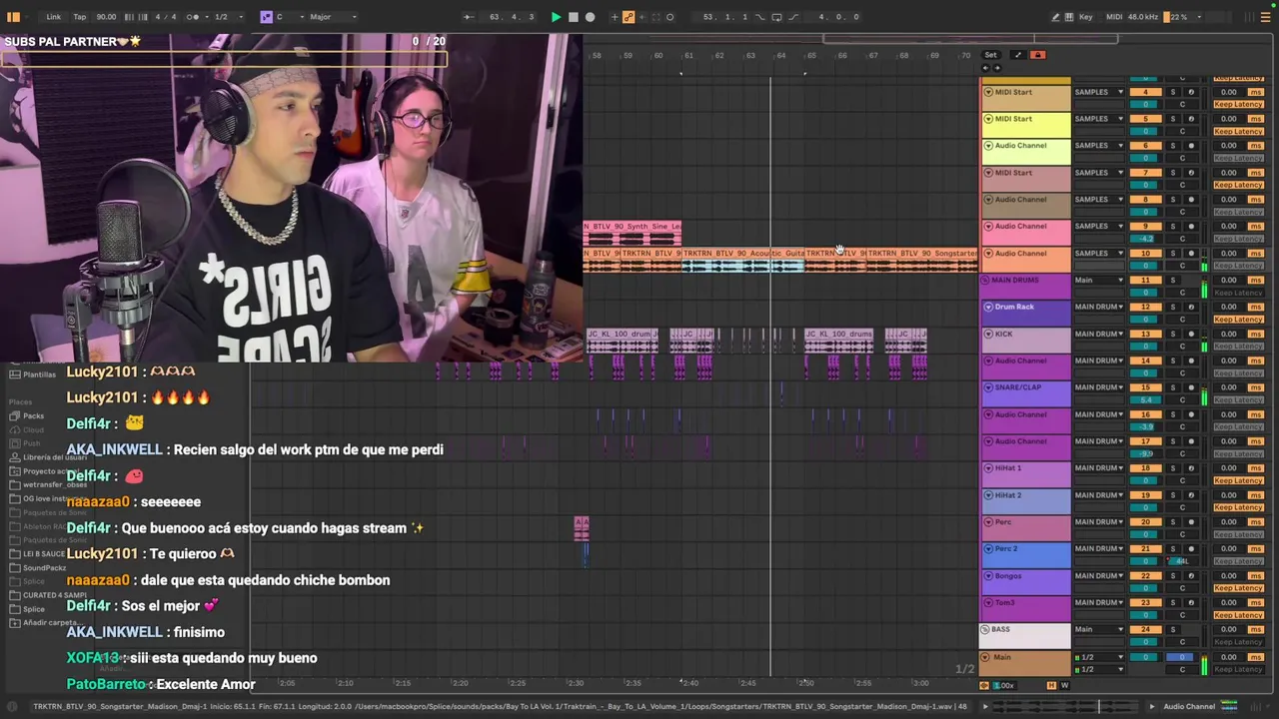The width and height of the screenshot is (1279, 719).
Task: Solo the BASS track
Action: point(1173,630)
